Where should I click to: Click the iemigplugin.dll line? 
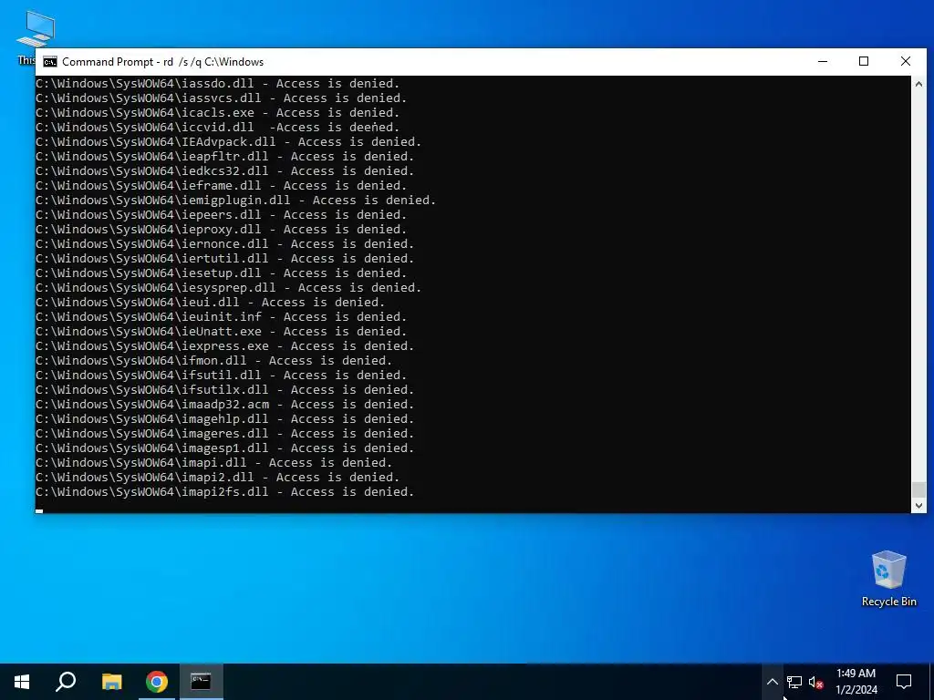pos(236,200)
